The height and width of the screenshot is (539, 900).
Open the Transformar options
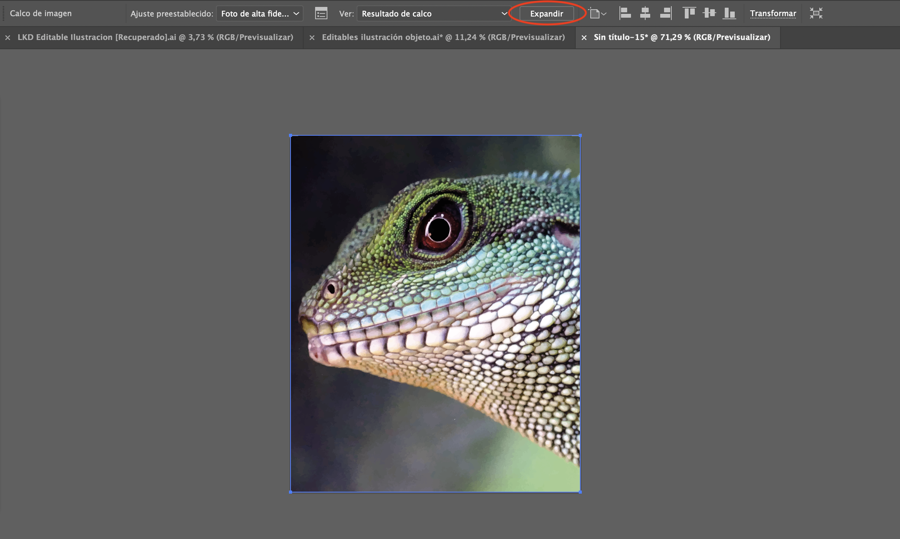click(x=773, y=13)
